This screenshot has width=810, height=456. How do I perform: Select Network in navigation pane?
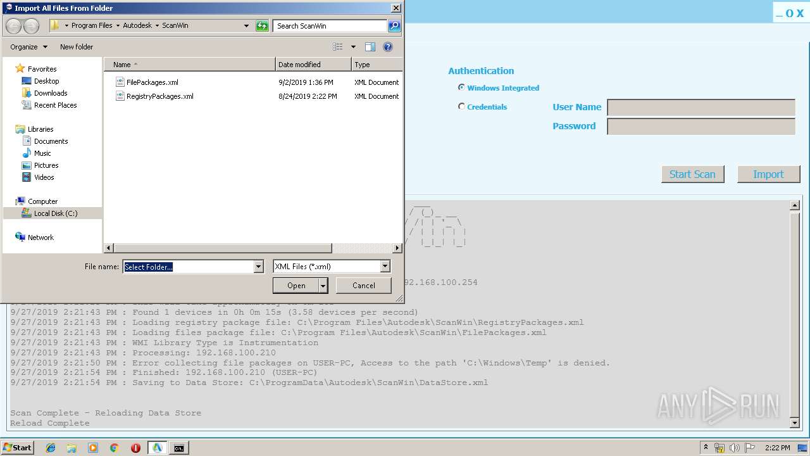pos(40,237)
